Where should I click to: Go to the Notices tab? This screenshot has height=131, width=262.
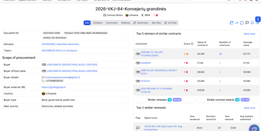125,23
